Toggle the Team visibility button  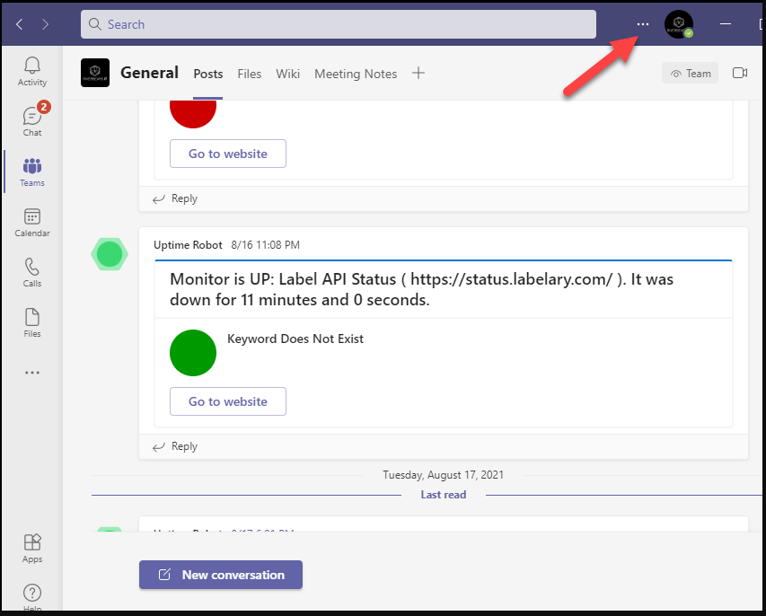[x=691, y=74]
